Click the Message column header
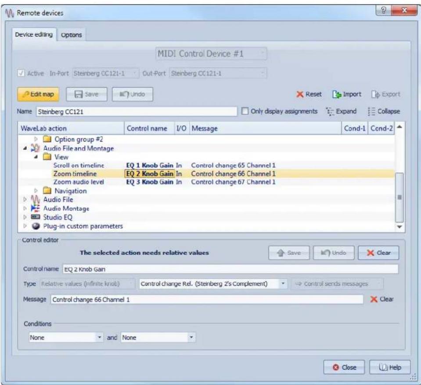The image size is (421, 385). pyautogui.click(x=265, y=128)
